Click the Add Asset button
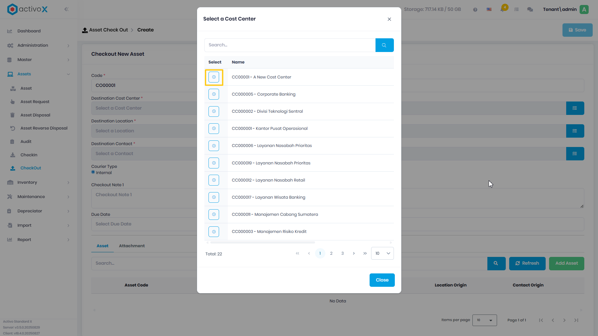 pos(567,263)
